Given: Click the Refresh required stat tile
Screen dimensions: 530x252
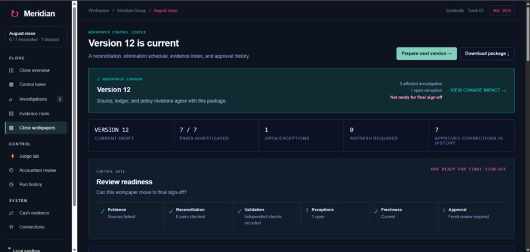Looking at the screenshot, I should (386, 136).
